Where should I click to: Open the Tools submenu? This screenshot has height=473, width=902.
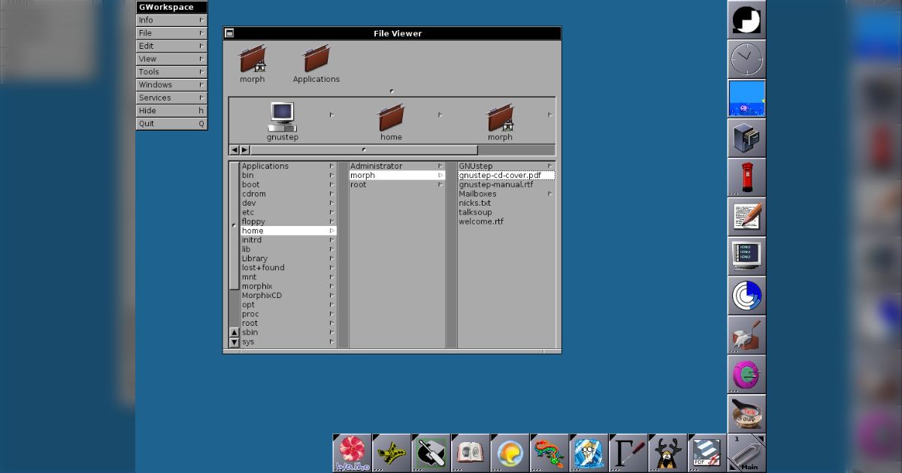coord(171,72)
